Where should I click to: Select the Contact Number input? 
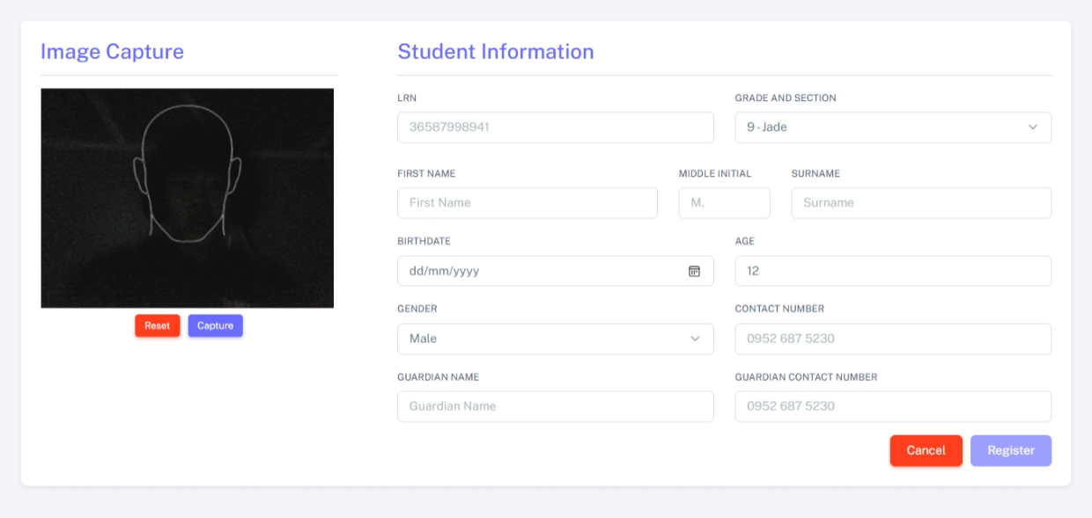893,339
